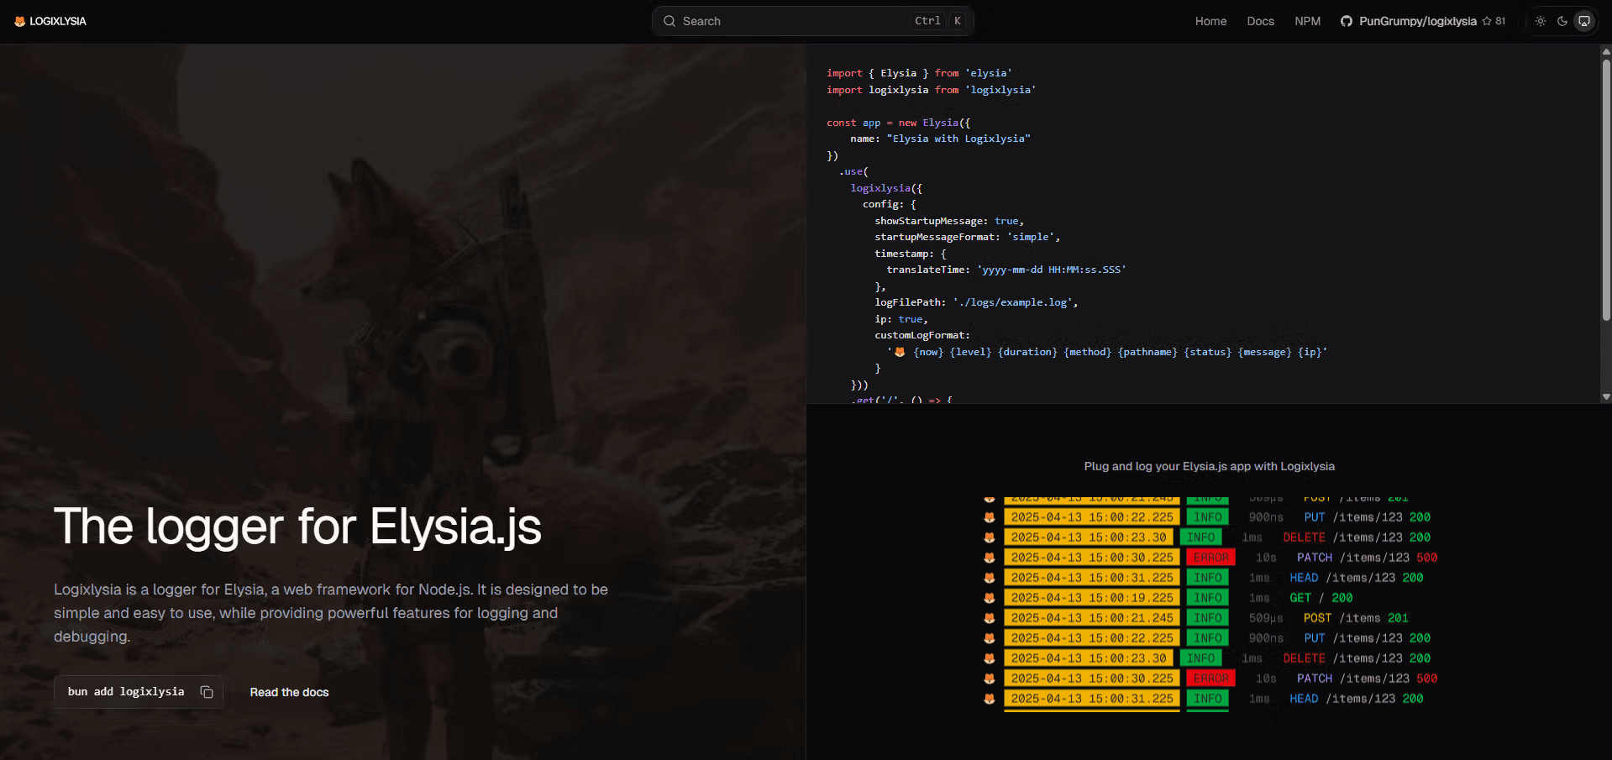Select the bun add logixlysia command box

coord(126,691)
